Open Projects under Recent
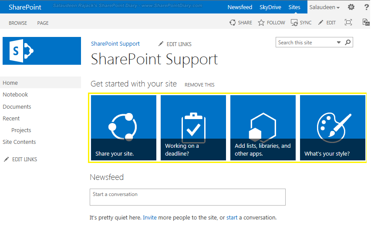371x226 pixels. pos(21,130)
